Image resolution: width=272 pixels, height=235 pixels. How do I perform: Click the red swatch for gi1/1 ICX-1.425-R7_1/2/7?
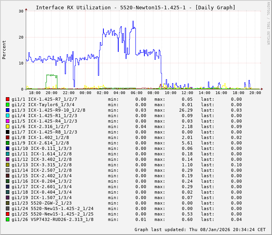click(x=7, y=99)
